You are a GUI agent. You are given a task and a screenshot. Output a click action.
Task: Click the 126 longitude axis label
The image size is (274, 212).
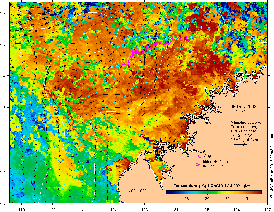[237, 210]
